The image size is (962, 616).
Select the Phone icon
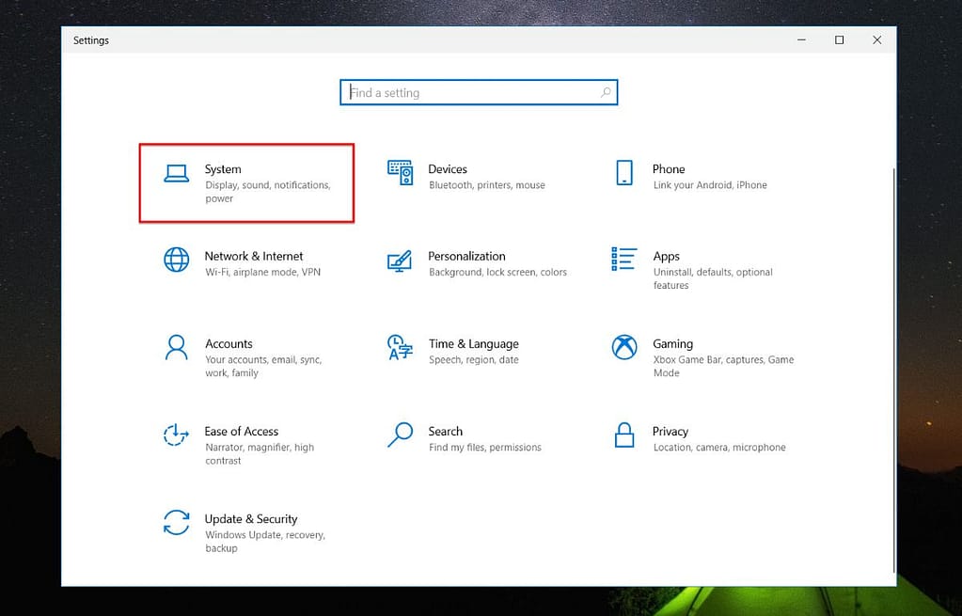click(x=624, y=172)
